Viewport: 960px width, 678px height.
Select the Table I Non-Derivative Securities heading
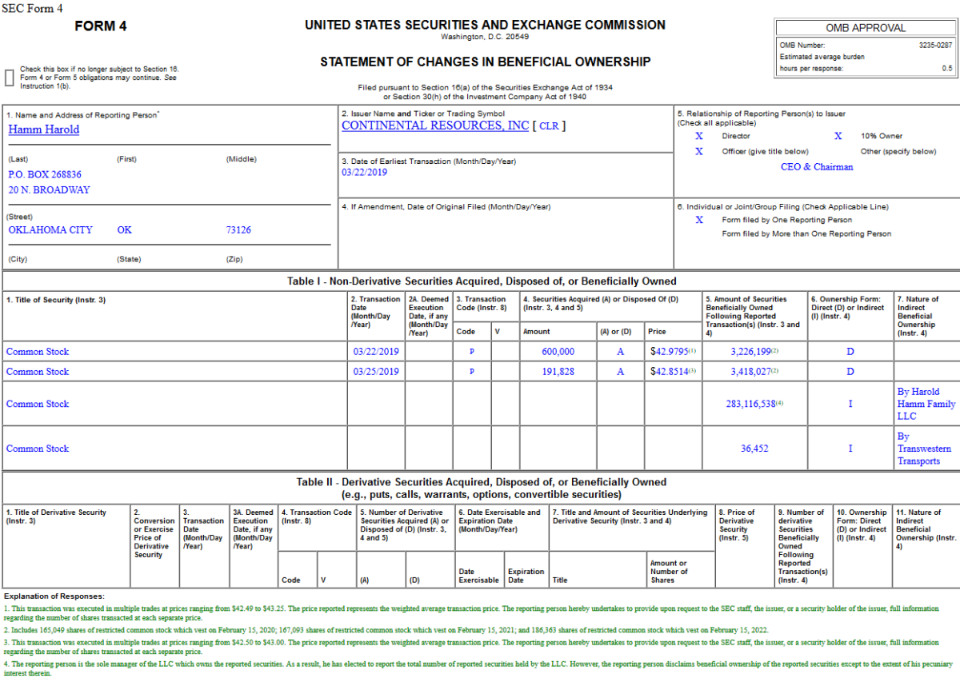(482, 281)
